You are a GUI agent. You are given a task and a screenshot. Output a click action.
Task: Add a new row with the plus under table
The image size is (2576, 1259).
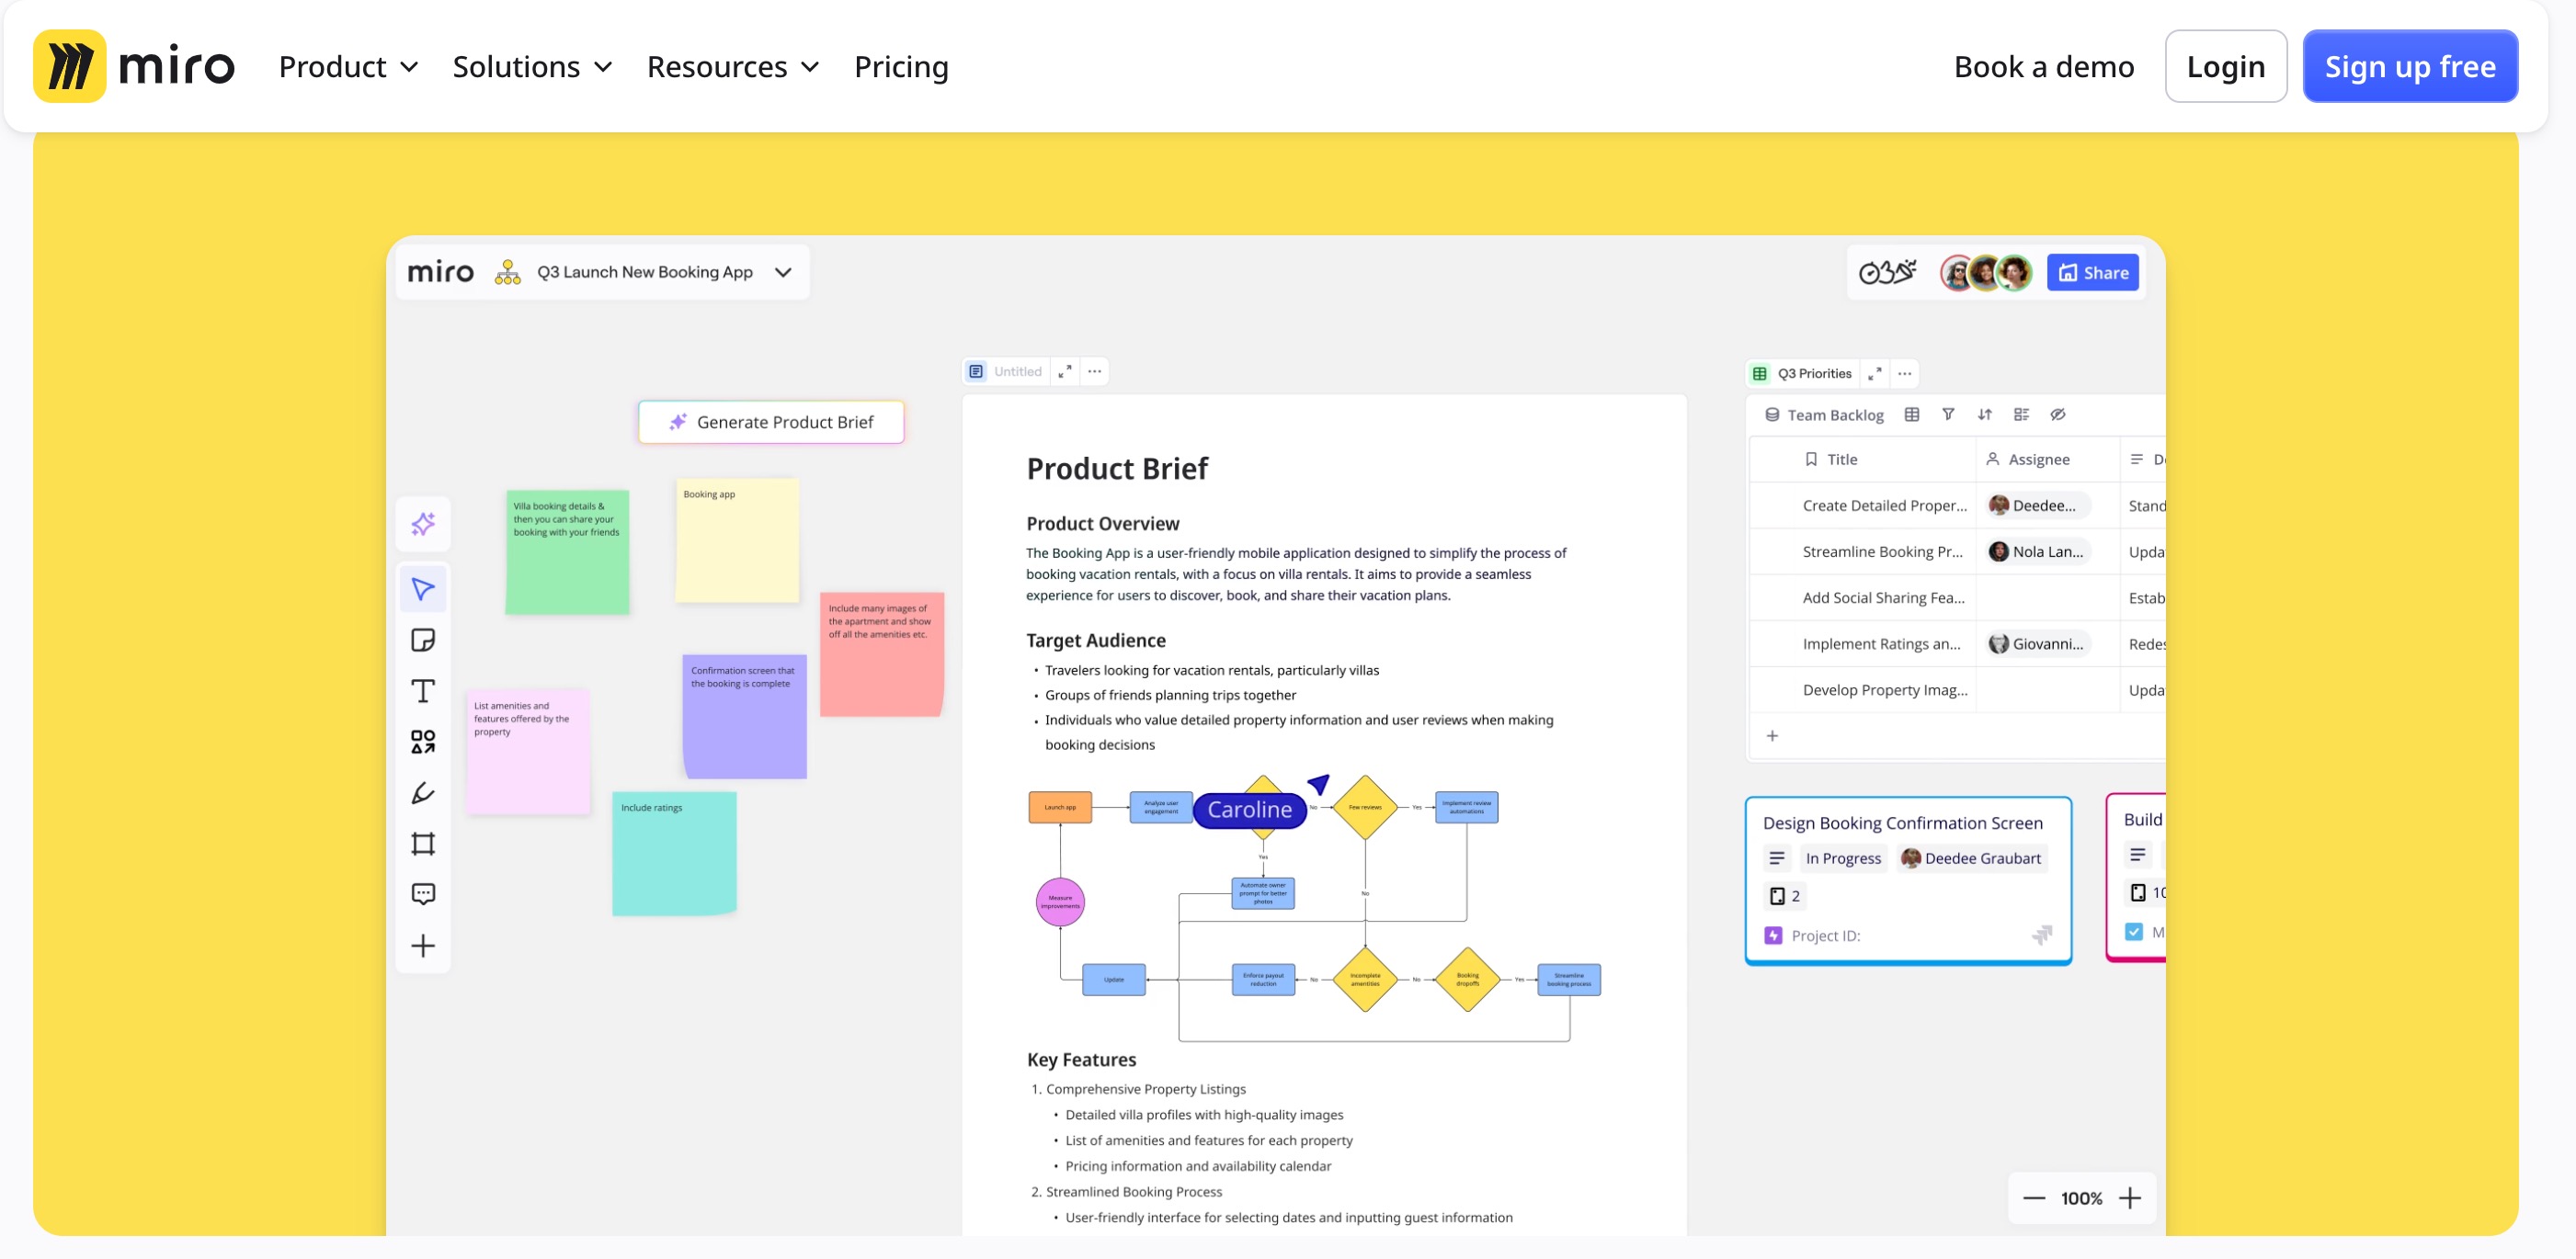click(x=1772, y=735)
